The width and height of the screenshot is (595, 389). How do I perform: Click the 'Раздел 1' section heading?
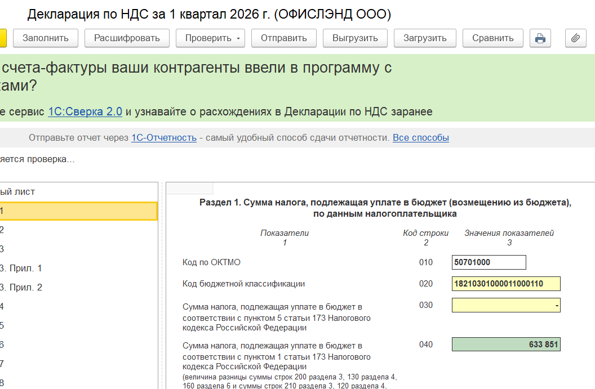click(385, 208)
